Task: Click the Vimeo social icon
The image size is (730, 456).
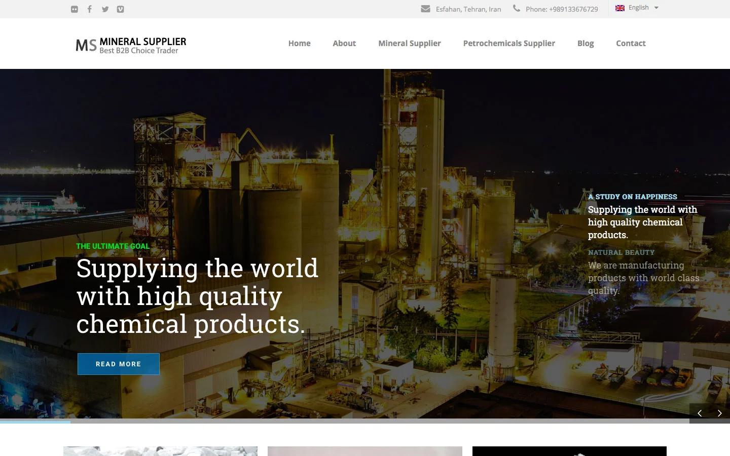Action: (x=120, y=9)
